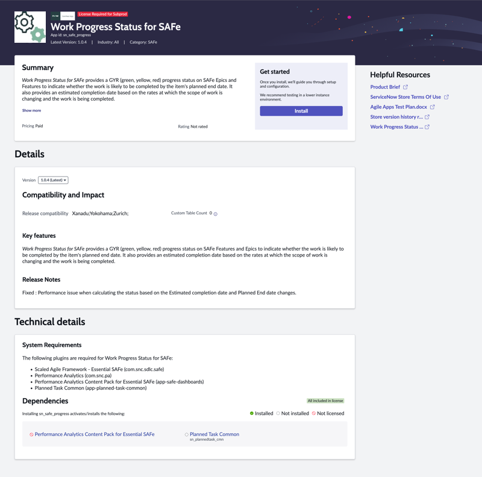Image resolution: width=482 pixels, height=477 pixels.
Task: Open the Product Brief link
Action: tap(385, 87)
